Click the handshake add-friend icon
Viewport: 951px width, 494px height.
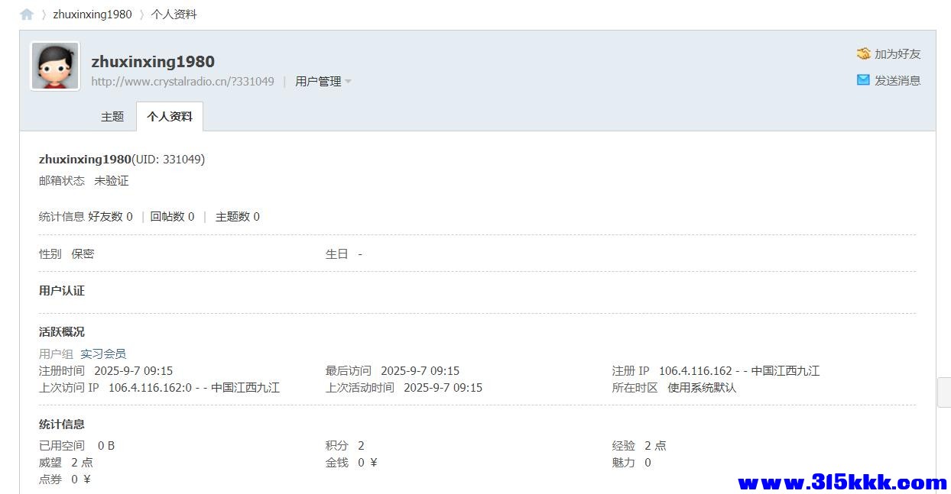pos(864,53)
